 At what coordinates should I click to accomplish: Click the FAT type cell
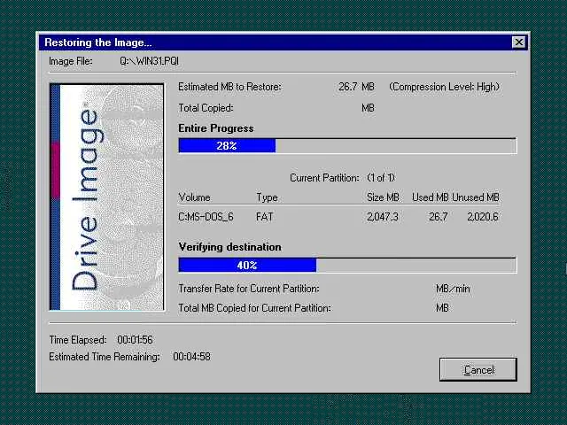coord(264,217)
